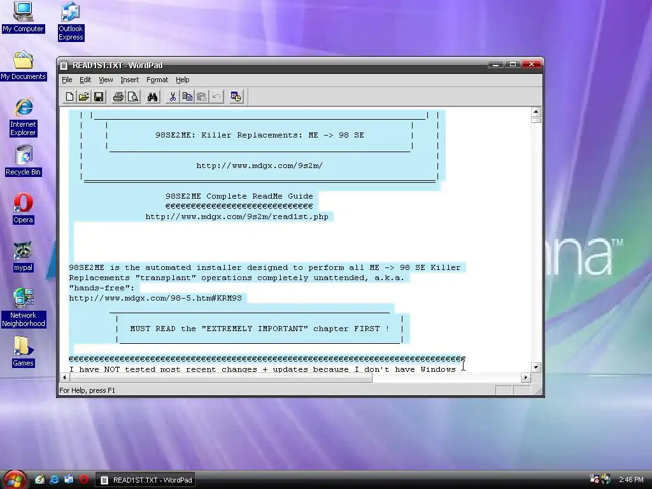Close the WordPad window

tap(532, 64)
